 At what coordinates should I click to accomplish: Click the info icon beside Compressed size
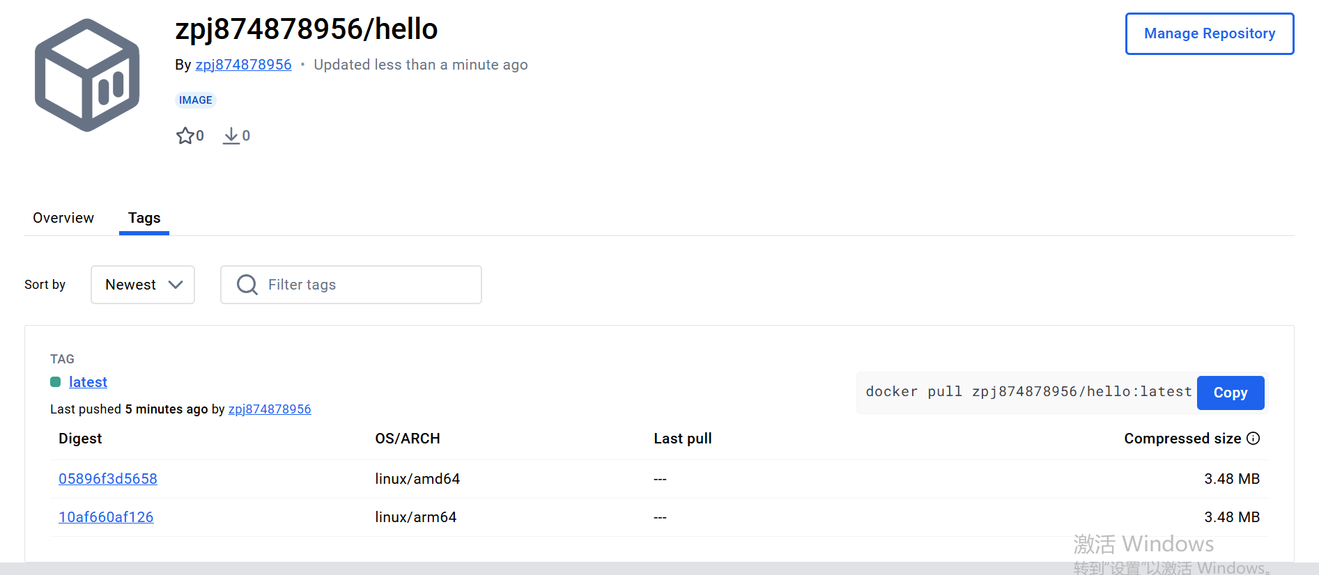click(1253, 439)
